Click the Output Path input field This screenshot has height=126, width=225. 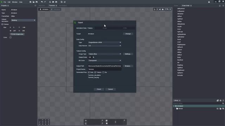coord(105,66)
